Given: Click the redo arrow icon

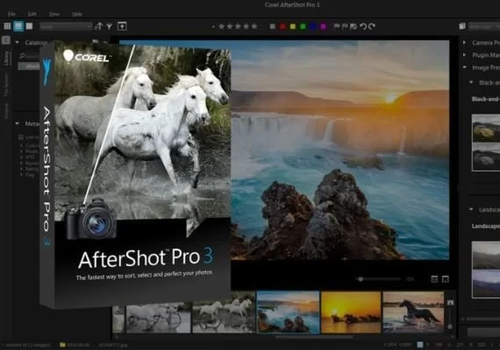Looking at the screenshot, I should pos(372,26).
